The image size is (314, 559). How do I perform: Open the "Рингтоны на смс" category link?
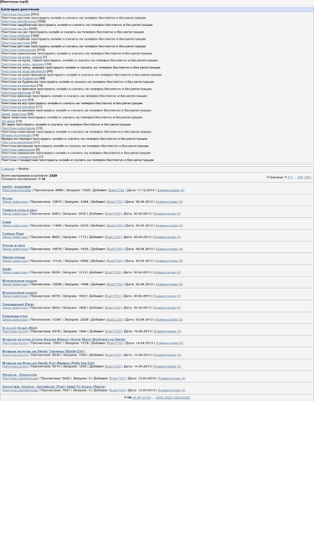pyautogui.click(x=14, y=28)
